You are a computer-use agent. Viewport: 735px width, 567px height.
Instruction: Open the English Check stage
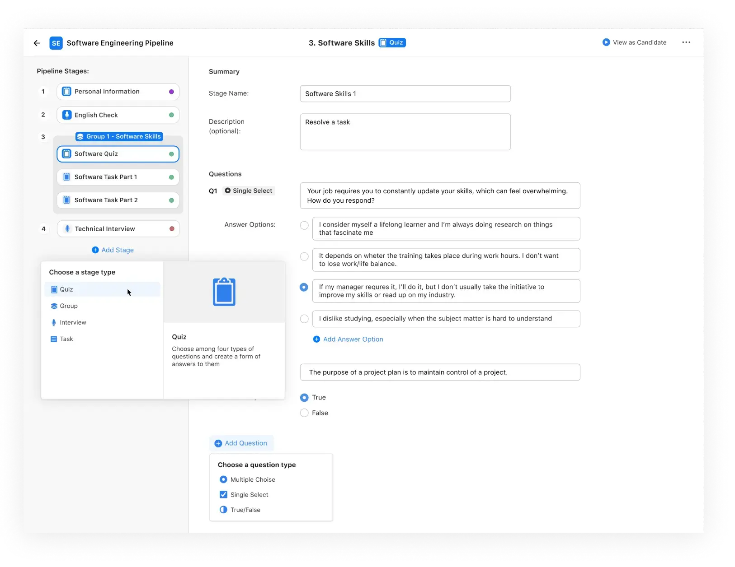tap(118, 115)
